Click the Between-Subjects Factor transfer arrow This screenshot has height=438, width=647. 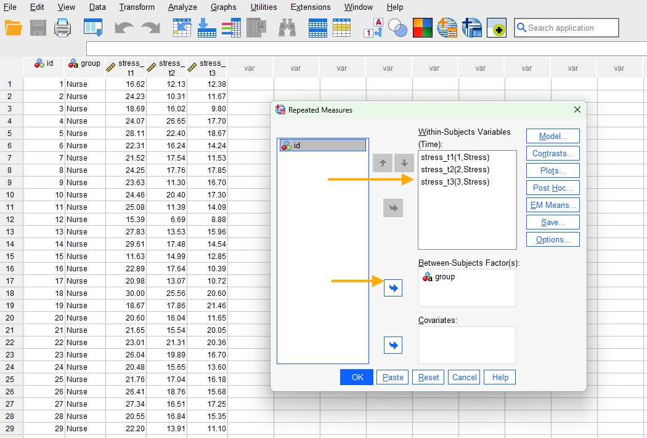[393, 288]
